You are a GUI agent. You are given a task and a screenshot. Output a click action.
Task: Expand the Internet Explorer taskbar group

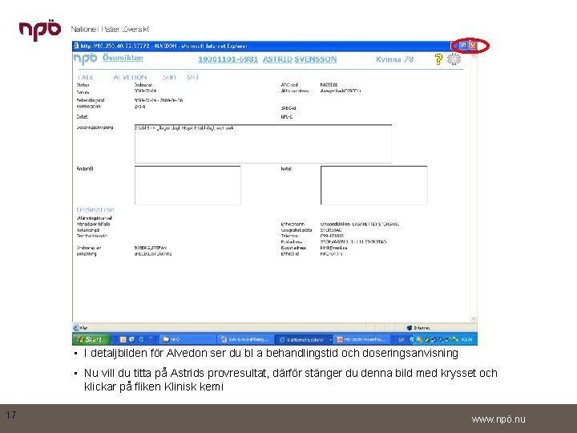pyautogui.click(x=330, y=339)
